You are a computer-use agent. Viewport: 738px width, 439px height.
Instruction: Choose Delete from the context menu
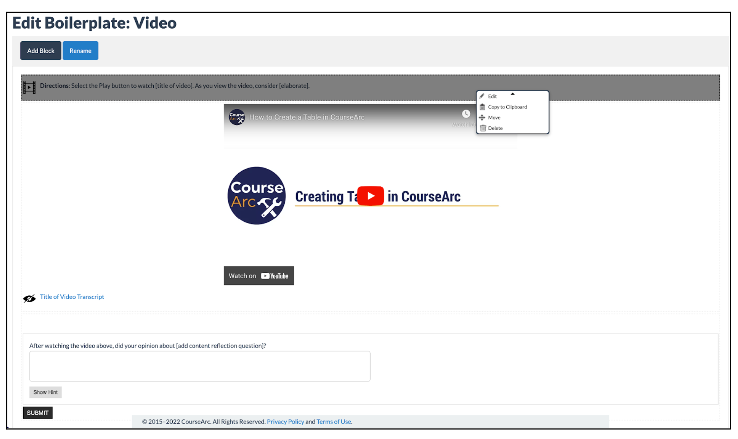[x=495, y=128]
